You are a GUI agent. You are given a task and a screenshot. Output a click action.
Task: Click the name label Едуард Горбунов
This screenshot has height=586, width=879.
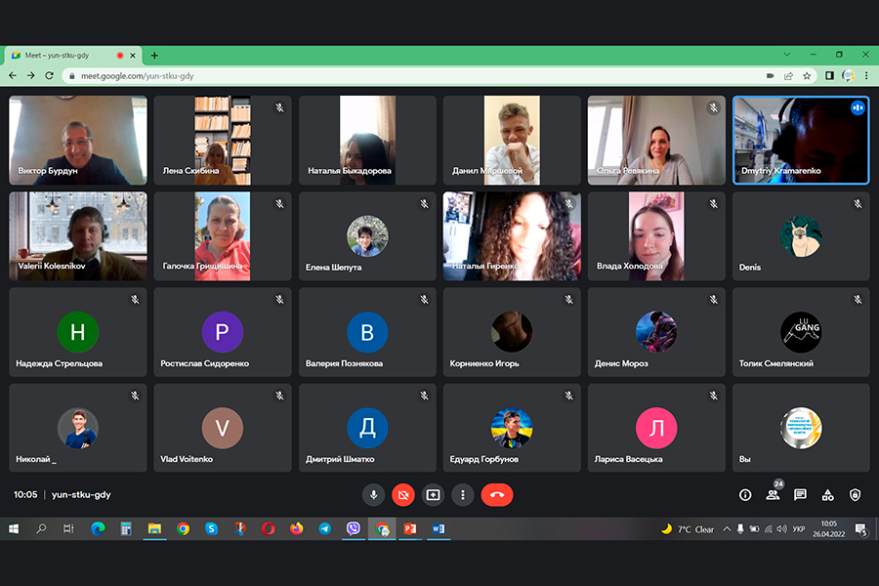coord(483,459)
